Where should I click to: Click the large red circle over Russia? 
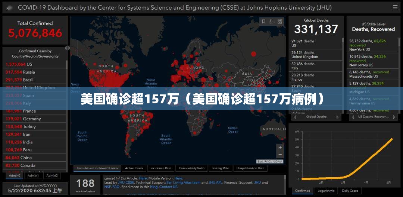coord(254,54)
